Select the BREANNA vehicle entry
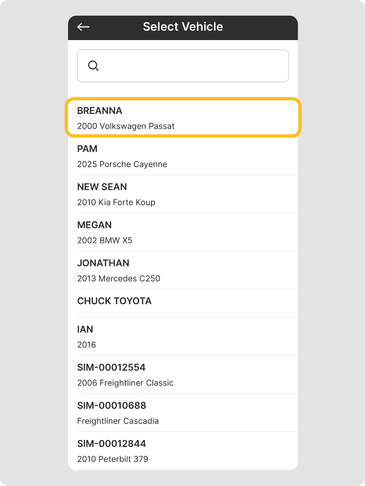 (x=100, y=111)
